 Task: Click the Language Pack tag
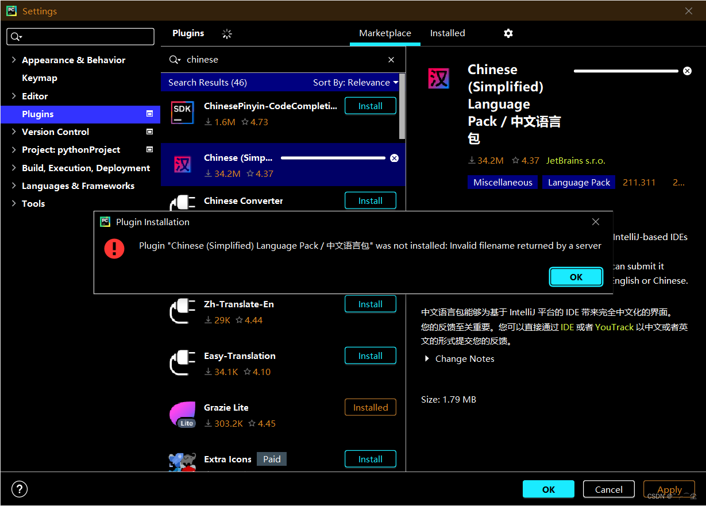579,182
